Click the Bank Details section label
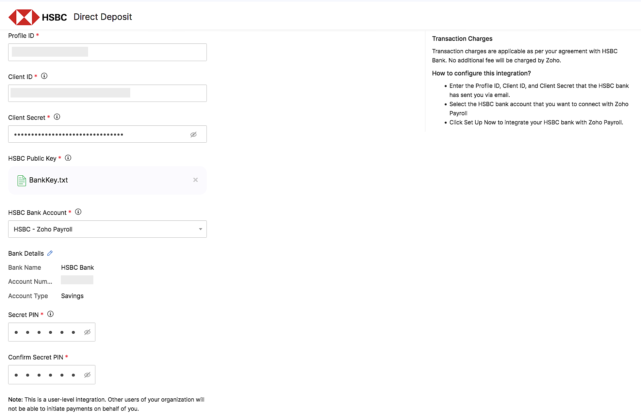The image size is (641, 414). coord(25,253)
